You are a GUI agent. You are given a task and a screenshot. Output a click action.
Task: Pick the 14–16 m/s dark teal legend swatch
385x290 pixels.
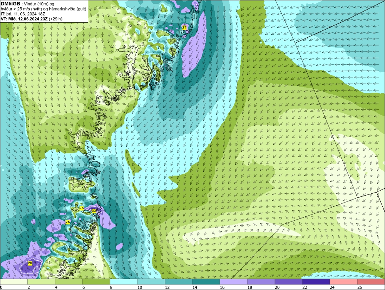206,282
